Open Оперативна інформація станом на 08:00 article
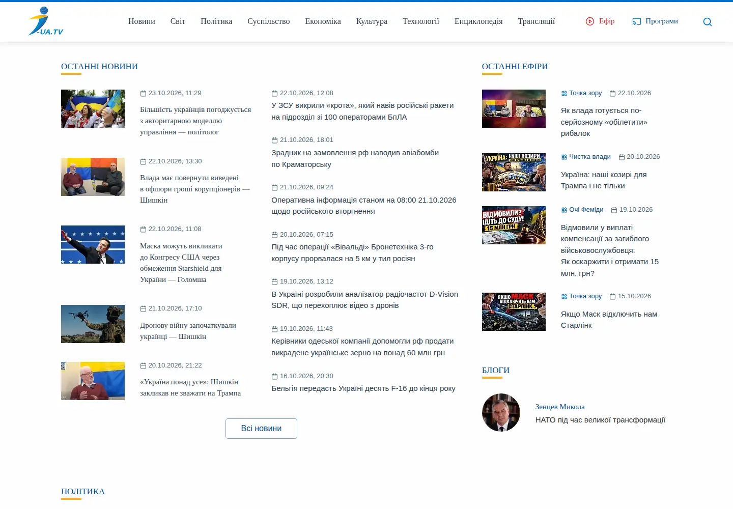Image resolution: width=733 pixels, height=509 pixels. pos(363,206)
